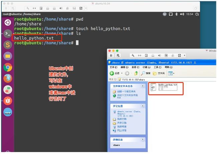Open 共享文档 in other places

(122, 123)
